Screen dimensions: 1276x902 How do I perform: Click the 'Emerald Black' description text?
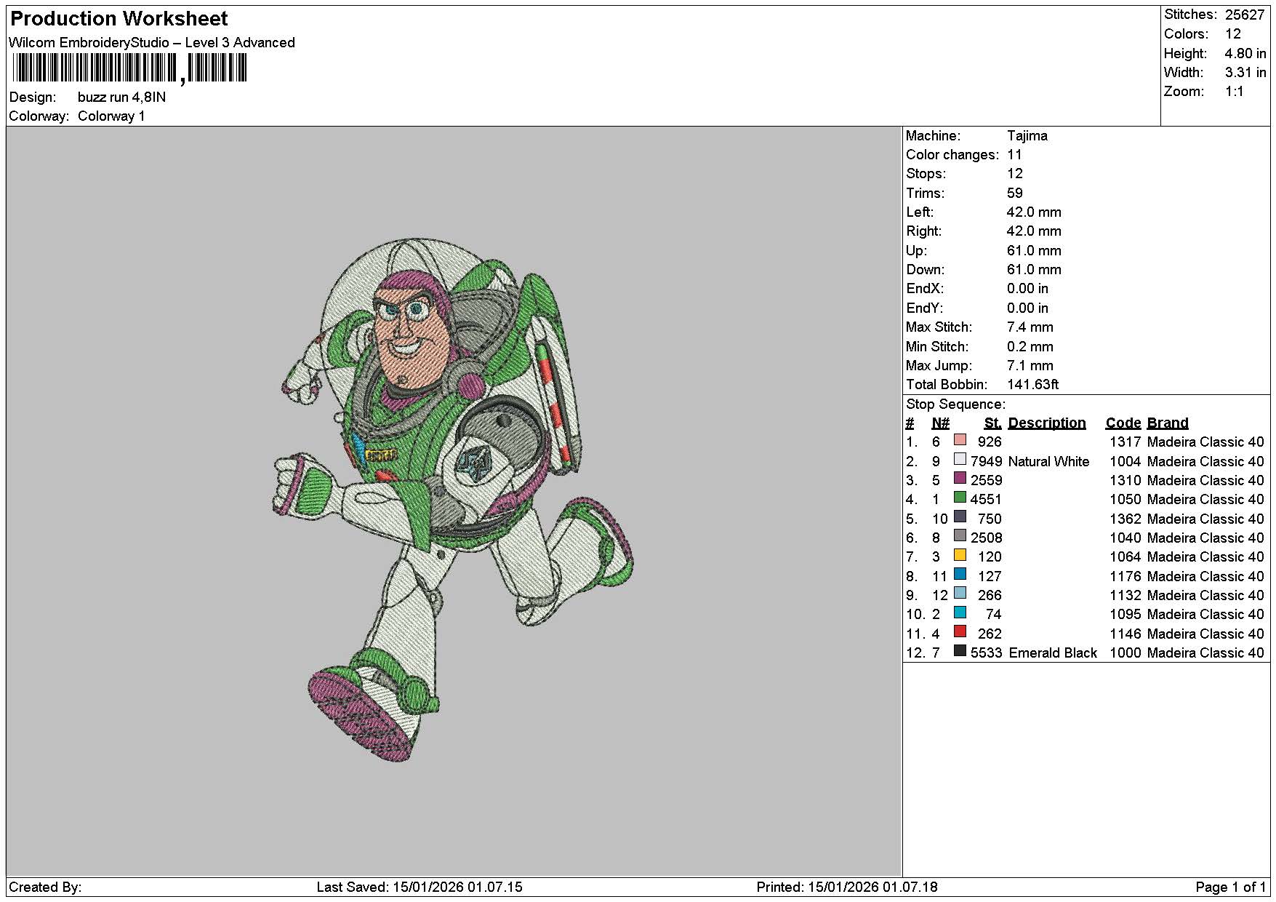click(1052, 653)
